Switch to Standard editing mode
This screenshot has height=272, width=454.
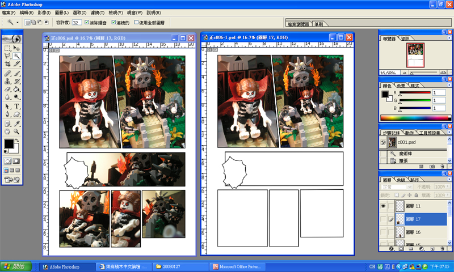(x=7, y=161)
